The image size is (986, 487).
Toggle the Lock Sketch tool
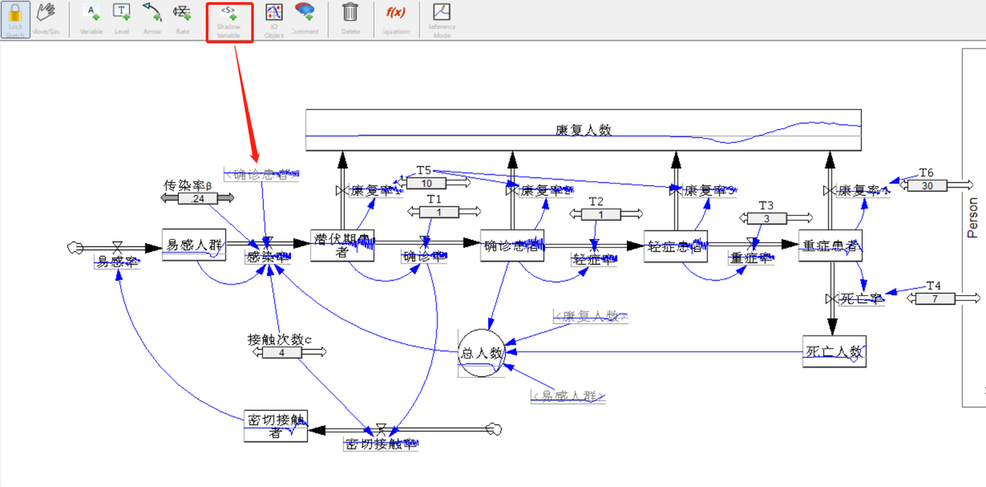pos(15,20)
